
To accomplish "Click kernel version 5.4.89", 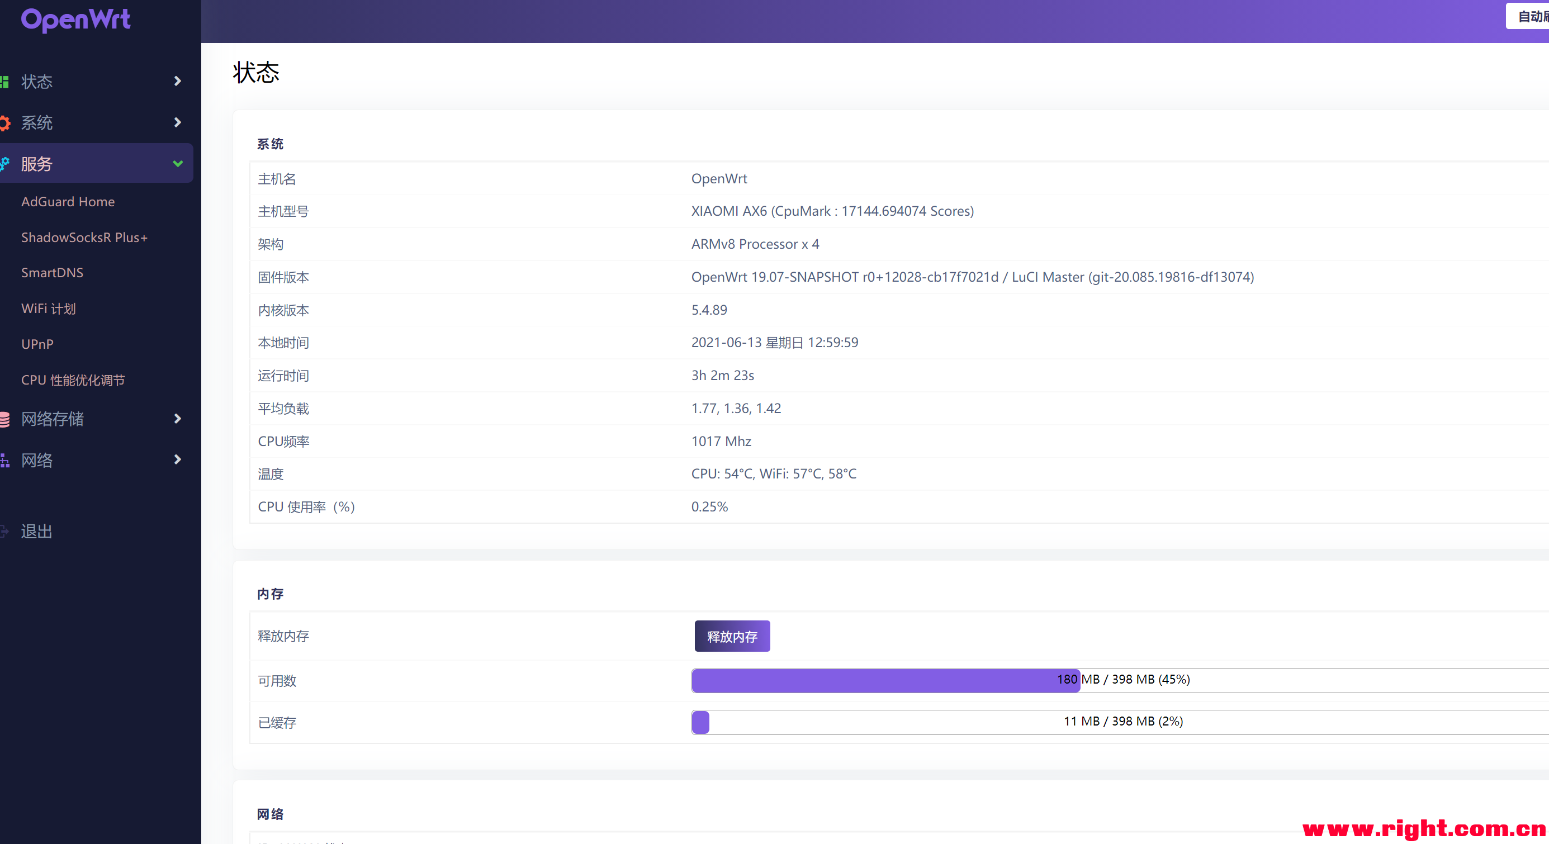I will click(709, 310).
